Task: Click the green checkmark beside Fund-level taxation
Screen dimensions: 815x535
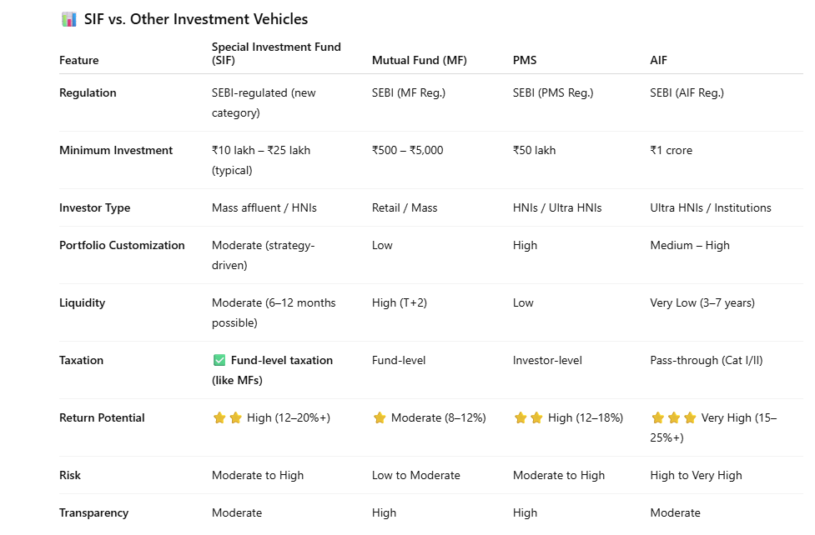Action: (219, 361)
